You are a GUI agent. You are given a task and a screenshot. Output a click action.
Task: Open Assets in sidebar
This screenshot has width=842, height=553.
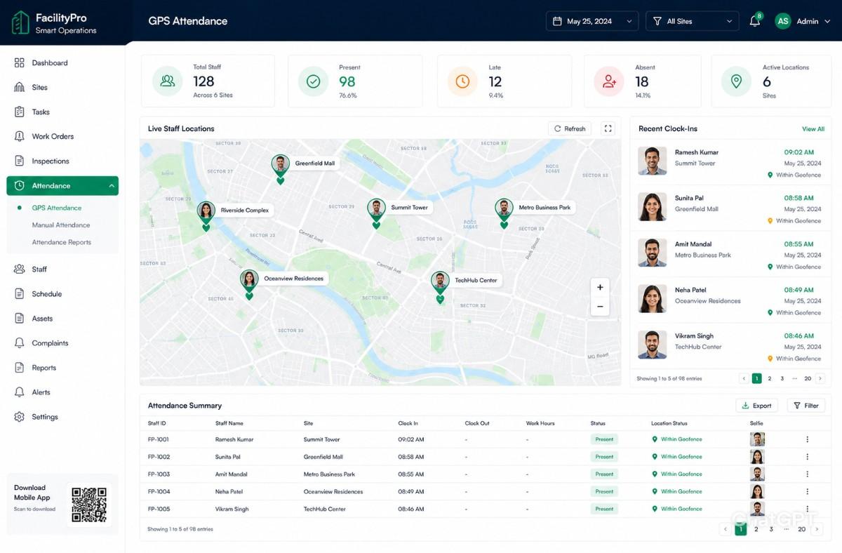(42, 319)
